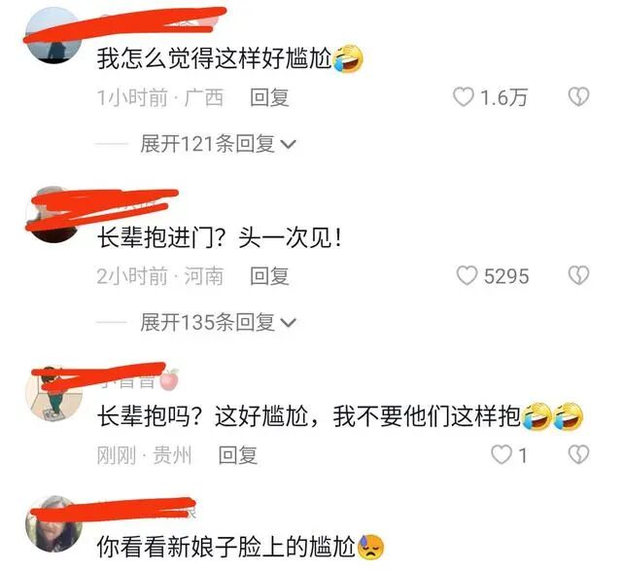622x571 pixels.
Task: Open the cartoon avatar of 贵州 commenter
Action: 53,392
